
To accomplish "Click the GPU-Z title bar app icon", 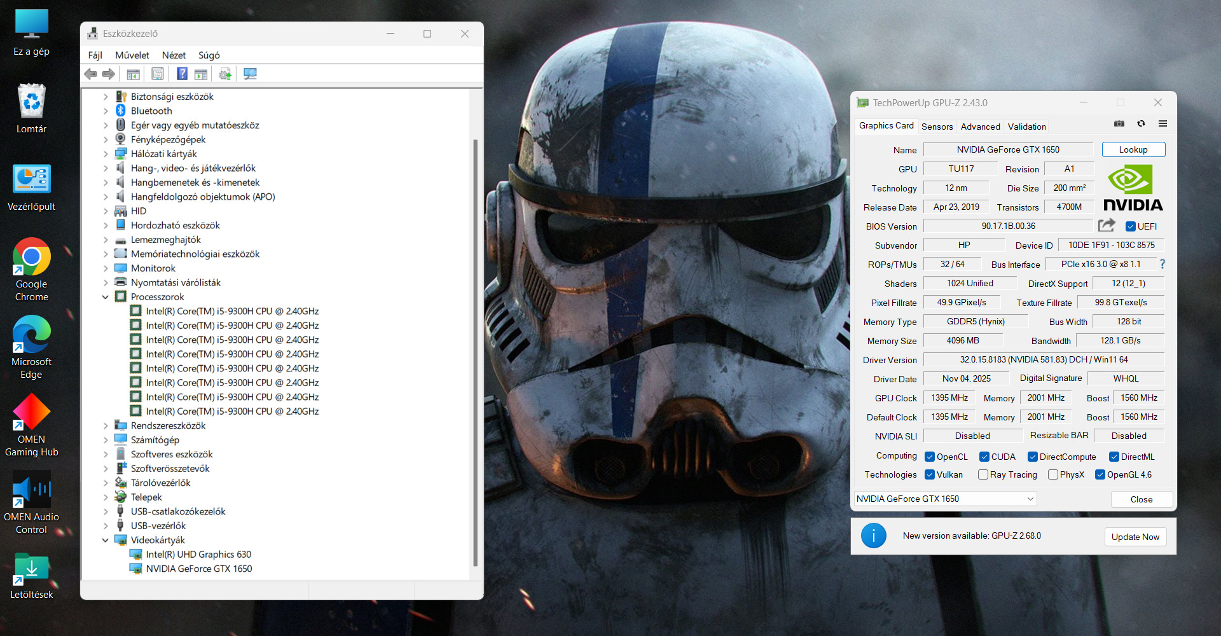I will (862, 102).
